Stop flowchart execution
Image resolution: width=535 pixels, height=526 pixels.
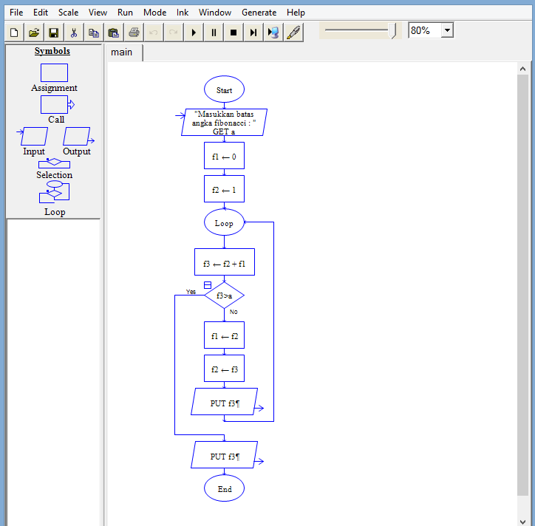tap(234, 33)
